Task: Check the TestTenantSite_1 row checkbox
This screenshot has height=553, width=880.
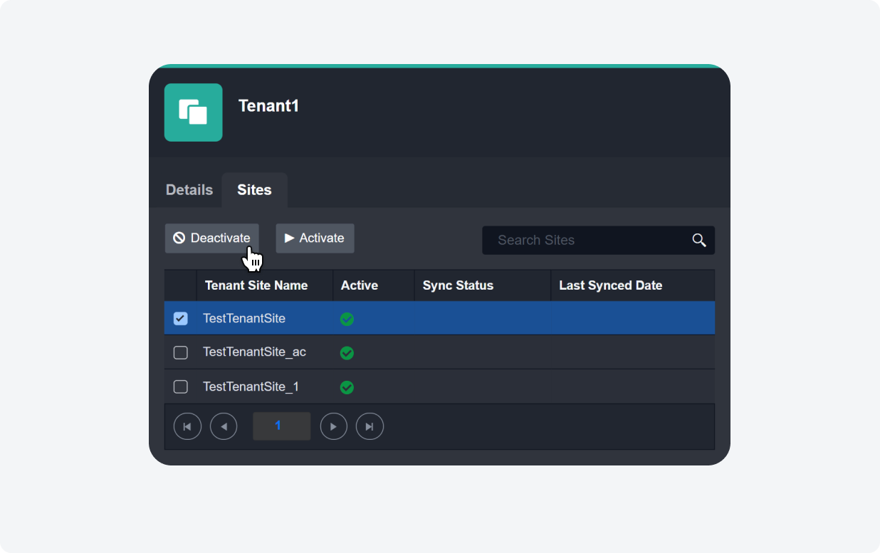Action: click(181, 386)
